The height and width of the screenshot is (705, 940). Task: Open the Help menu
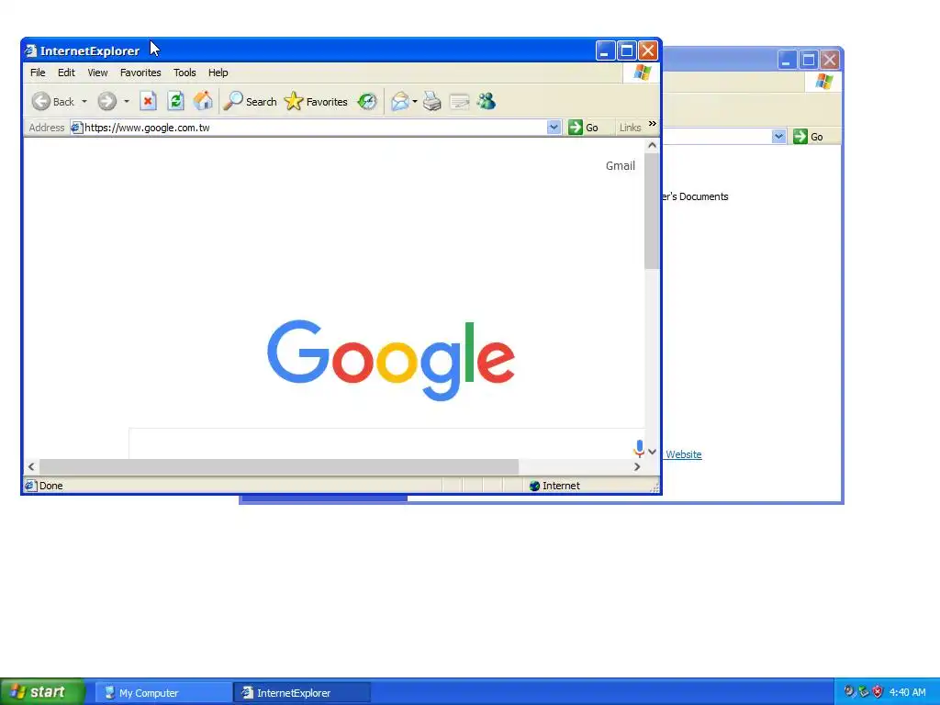pyautogui.click(x=218, y=73)
